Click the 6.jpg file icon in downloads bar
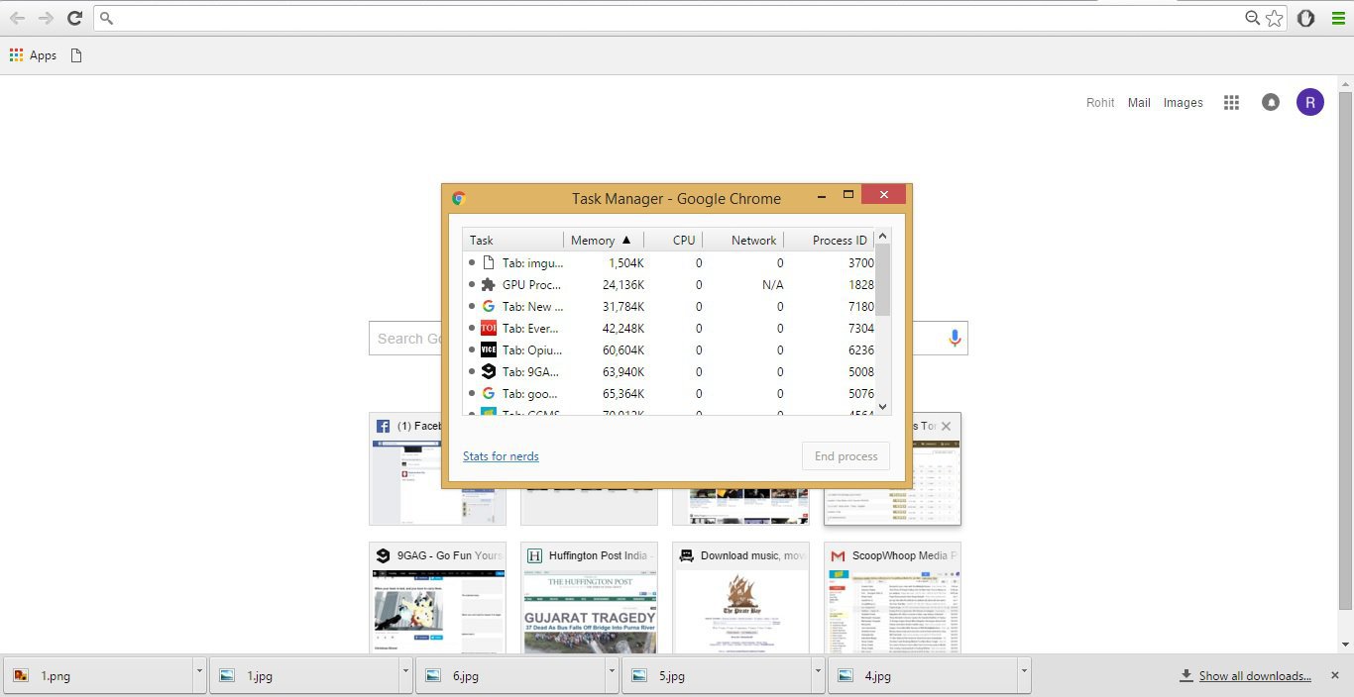 tap(433, 676)
